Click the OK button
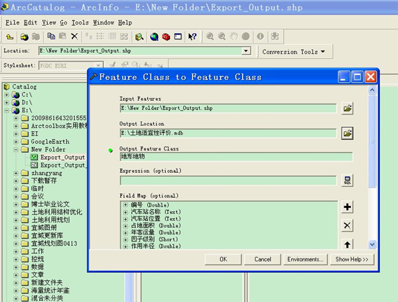 tap(224, 259)
